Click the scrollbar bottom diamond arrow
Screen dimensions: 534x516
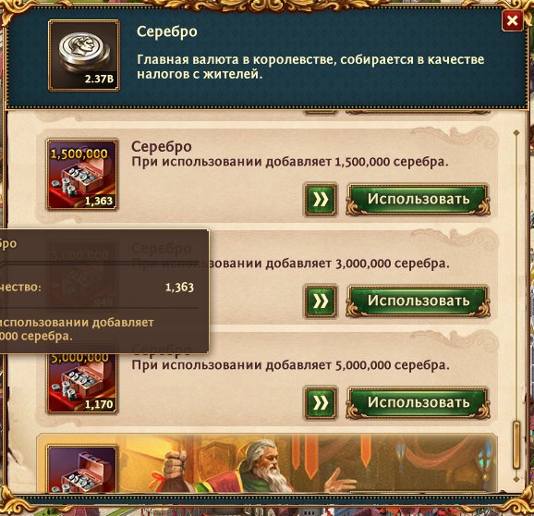(516, 479)
